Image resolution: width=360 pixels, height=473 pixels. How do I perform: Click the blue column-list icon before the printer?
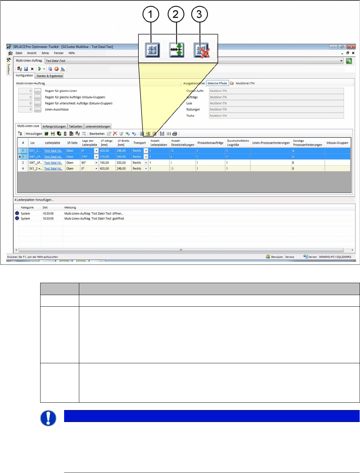pyautogui.click(x=162, y=134)
